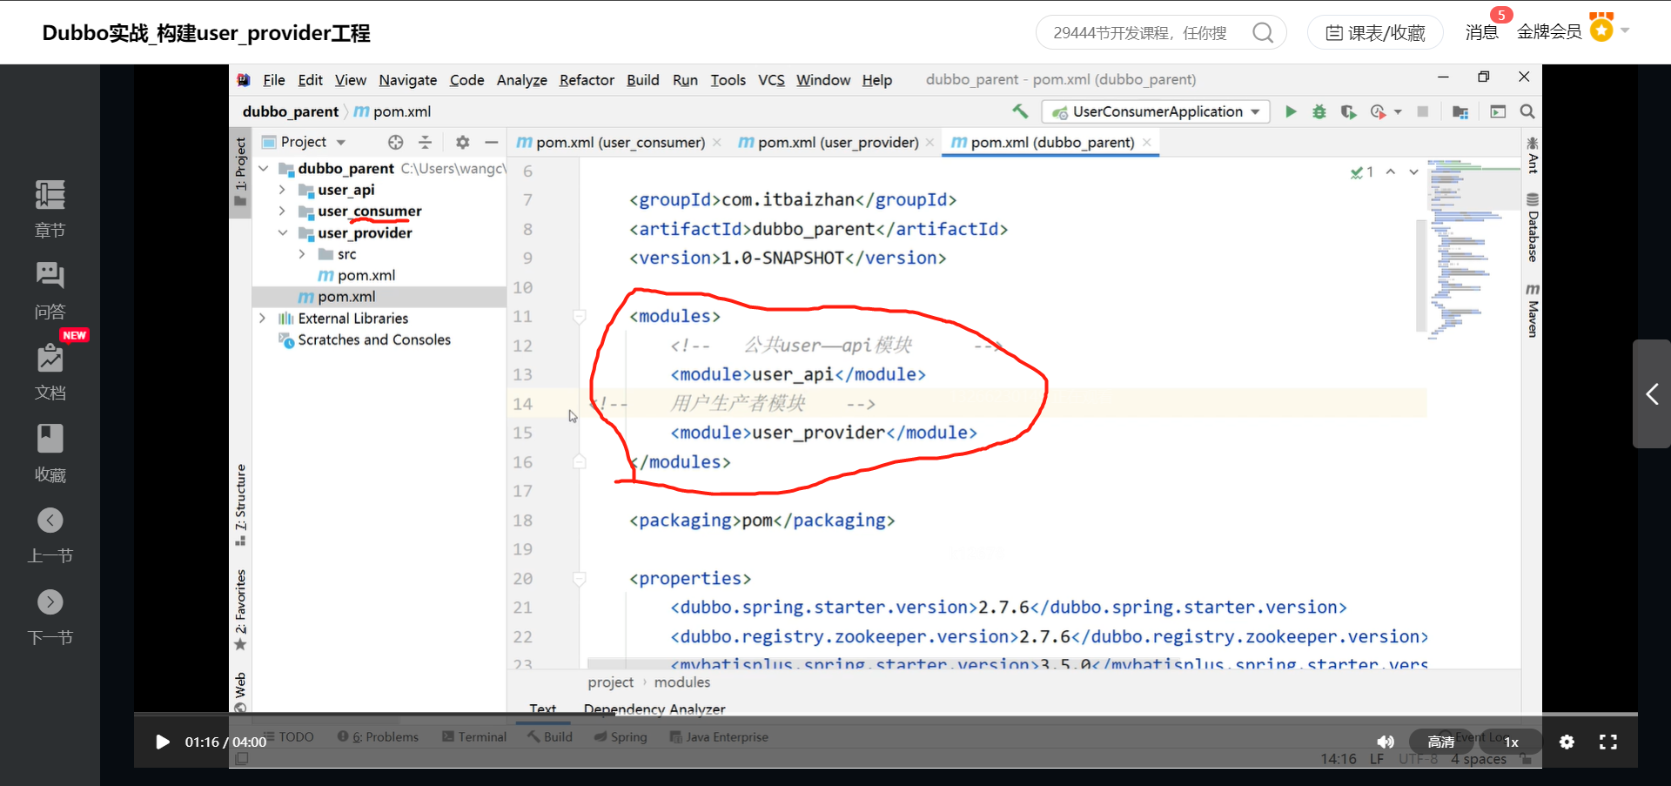This screenshot has height=786, width=1671.
Task: Play the video
Action: tap(162, 742)
